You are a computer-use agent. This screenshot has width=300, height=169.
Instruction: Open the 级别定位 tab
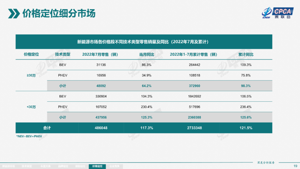pos(80,166)
